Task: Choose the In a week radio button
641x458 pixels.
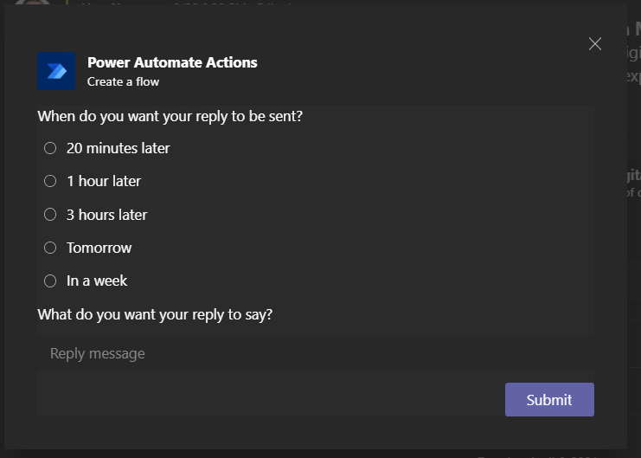Action: point(50,281)
